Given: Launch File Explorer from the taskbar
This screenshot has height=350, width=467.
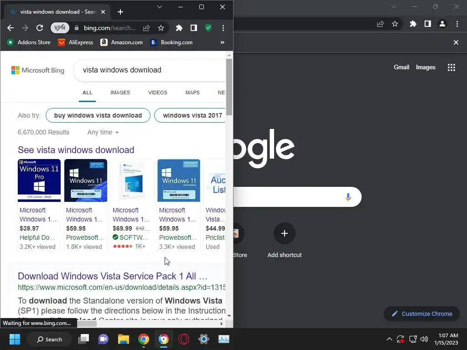Looking at the screenshot, I should (123, 339).
